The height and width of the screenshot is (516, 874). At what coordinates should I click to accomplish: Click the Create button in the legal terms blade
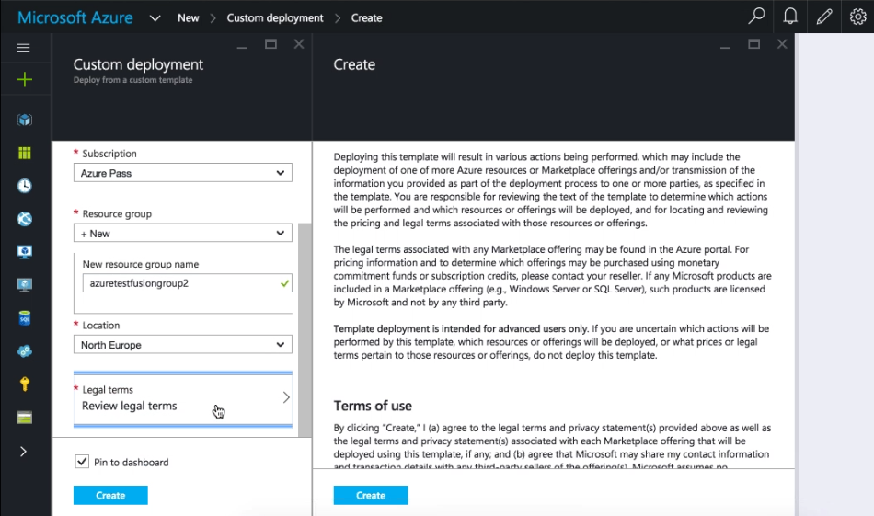(x=371, y=496)
